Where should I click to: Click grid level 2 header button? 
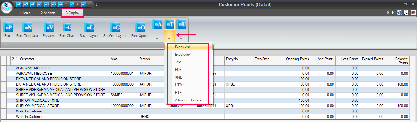(x=13, y=61)
